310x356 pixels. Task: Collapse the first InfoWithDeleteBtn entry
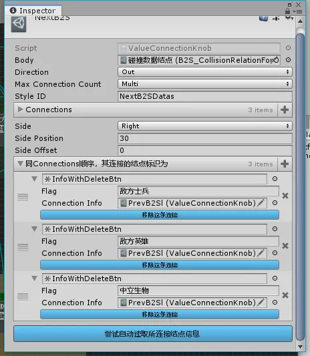point(35,179)
